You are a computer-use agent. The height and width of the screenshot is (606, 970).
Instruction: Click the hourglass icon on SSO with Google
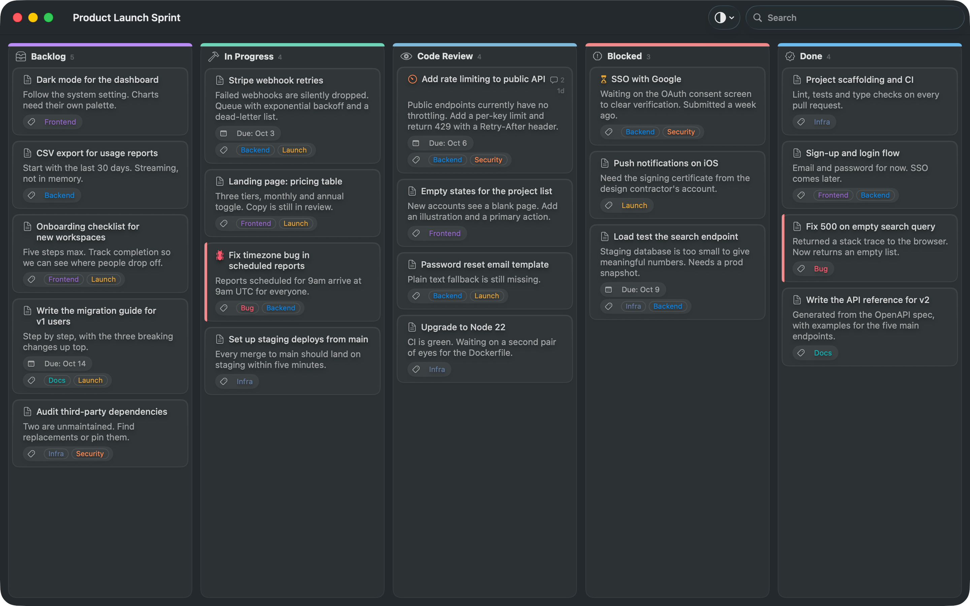(603, 79)
